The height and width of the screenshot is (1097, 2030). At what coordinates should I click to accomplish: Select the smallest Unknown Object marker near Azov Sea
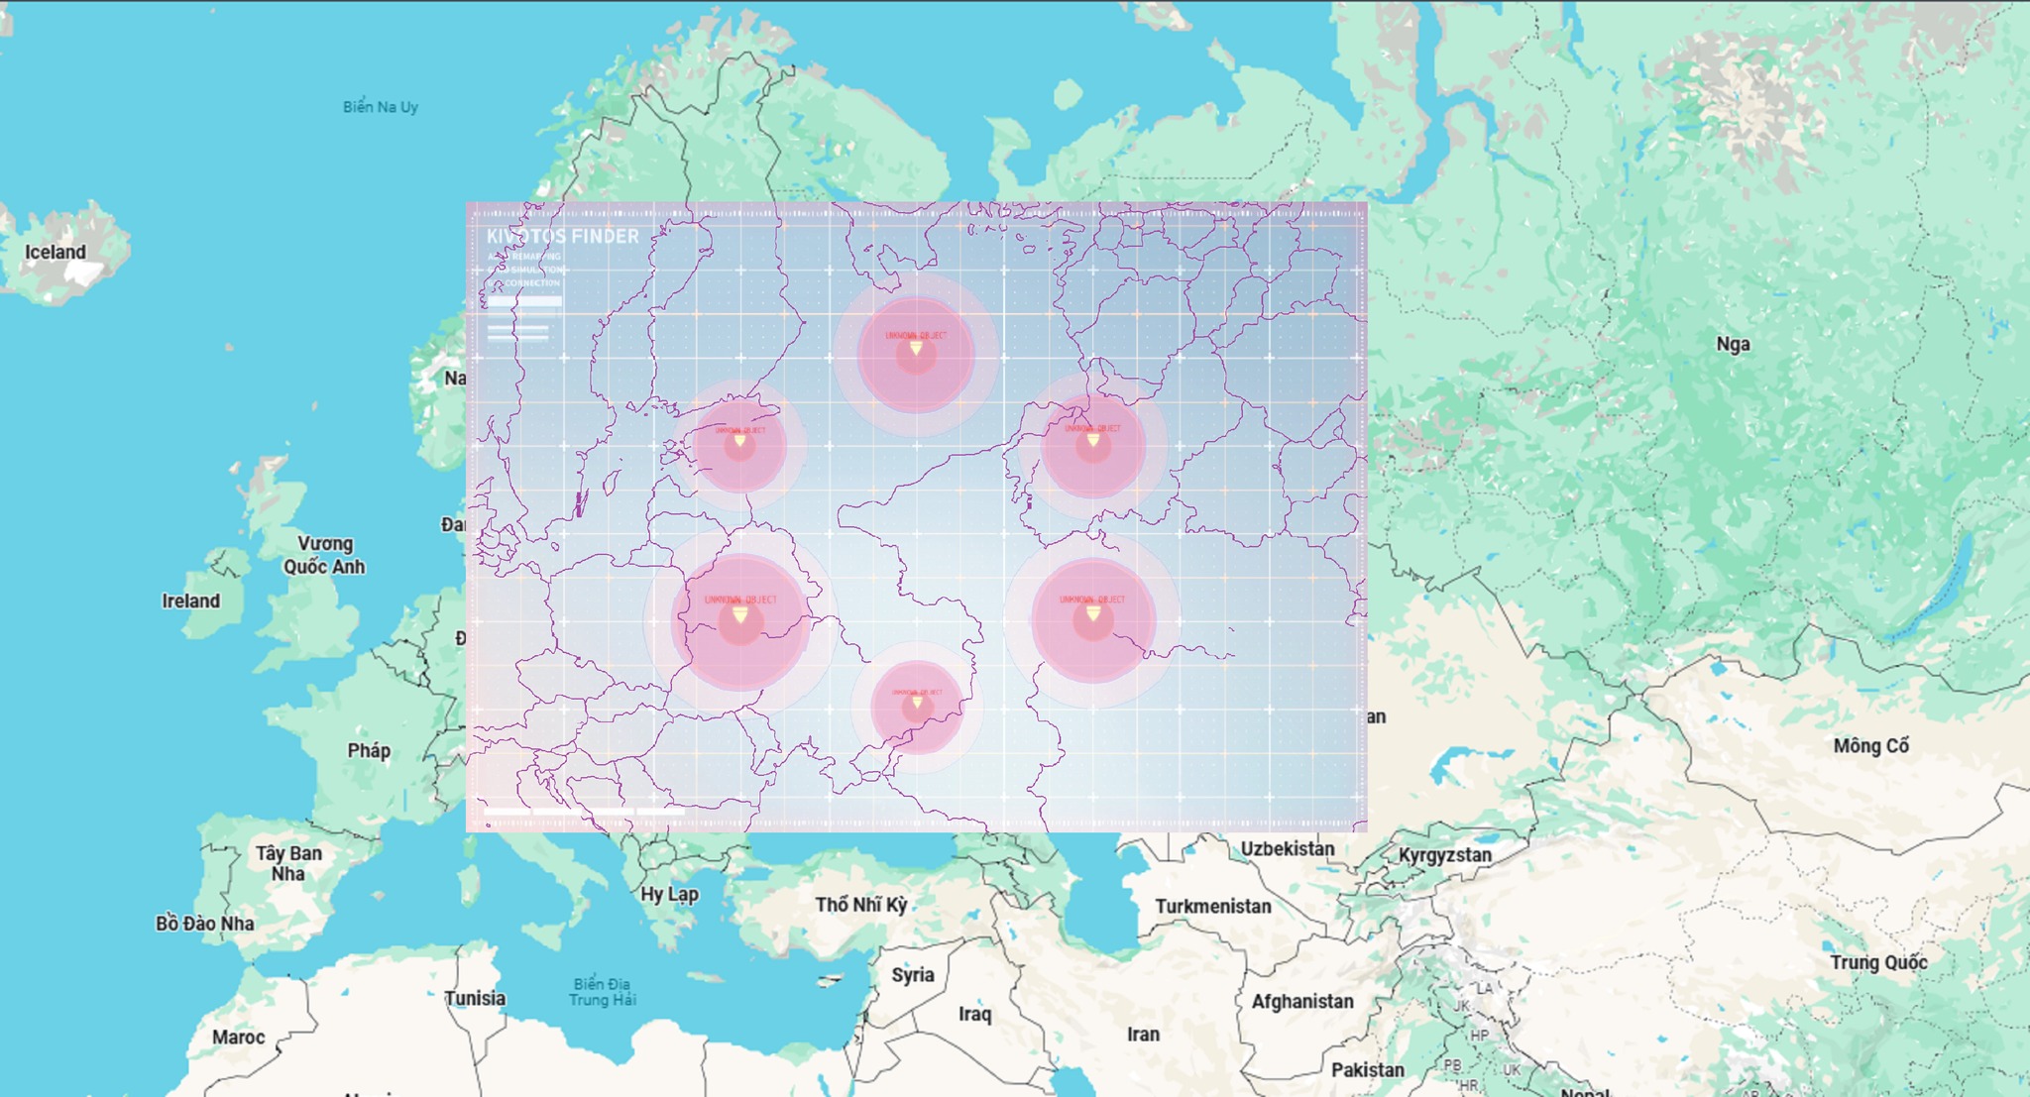click(917, 704)
